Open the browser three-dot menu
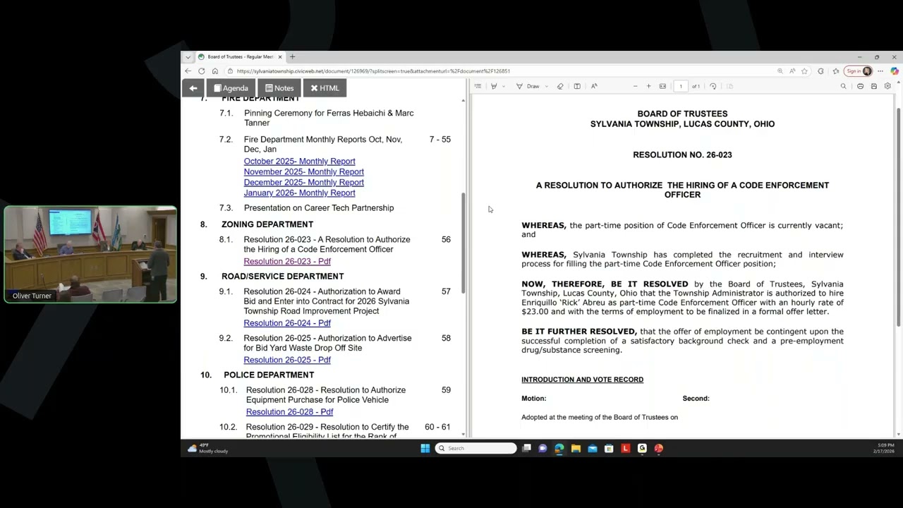This screenshot has width=903, height=508. (880, 71)
